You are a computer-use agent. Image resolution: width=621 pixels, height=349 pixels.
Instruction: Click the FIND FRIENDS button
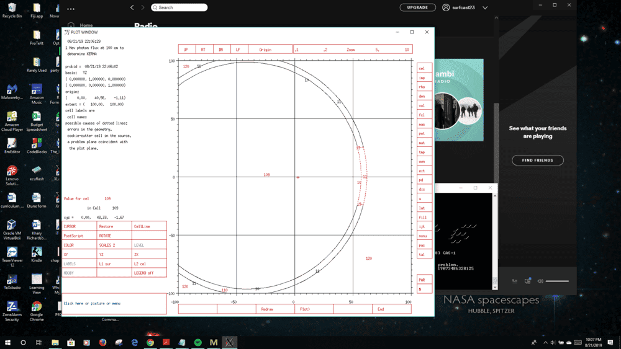click(x=537, y=160)
